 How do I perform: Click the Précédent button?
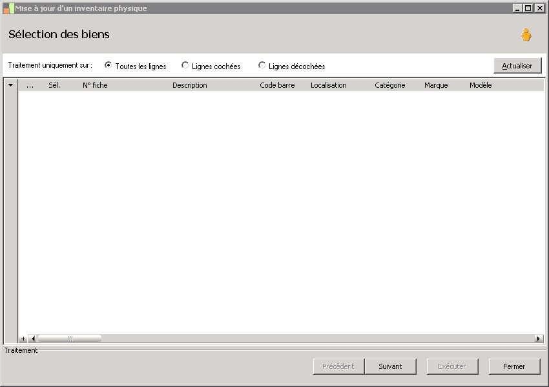(x=338, y=366)
